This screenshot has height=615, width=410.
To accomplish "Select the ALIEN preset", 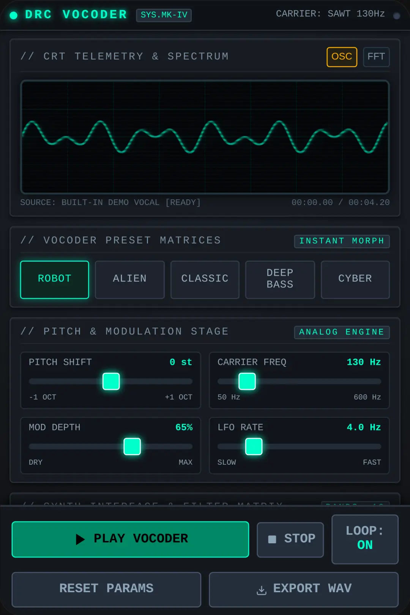I will [x=130, y=279].
